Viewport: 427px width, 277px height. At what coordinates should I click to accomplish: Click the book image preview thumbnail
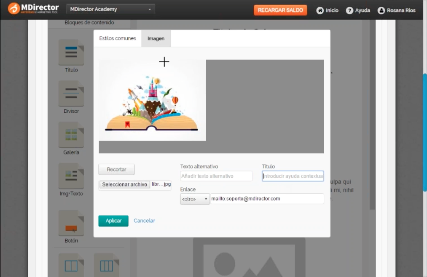152,100
